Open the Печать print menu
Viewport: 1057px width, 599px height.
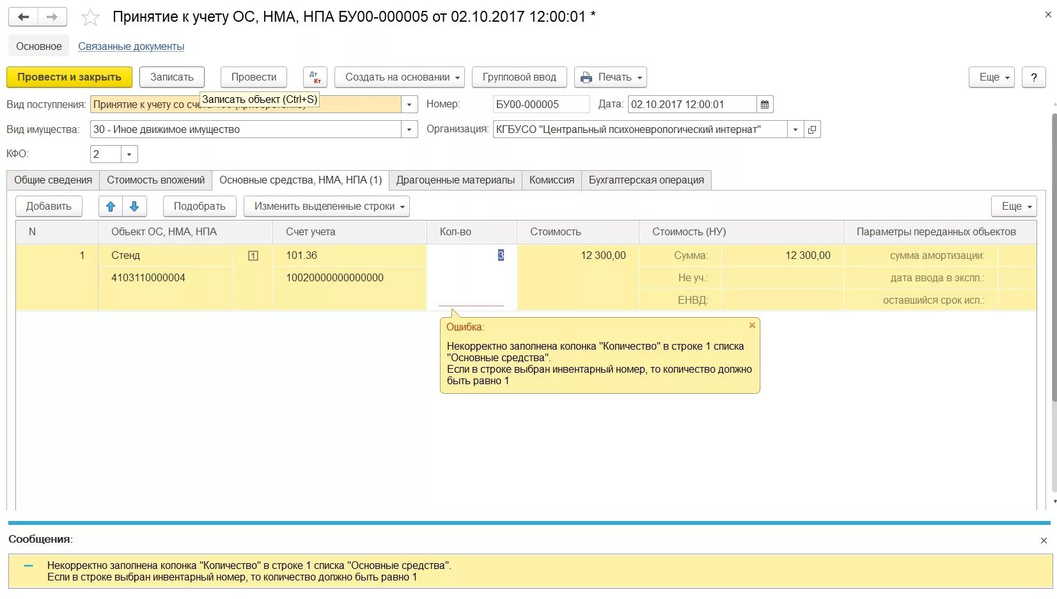point(611,77)
